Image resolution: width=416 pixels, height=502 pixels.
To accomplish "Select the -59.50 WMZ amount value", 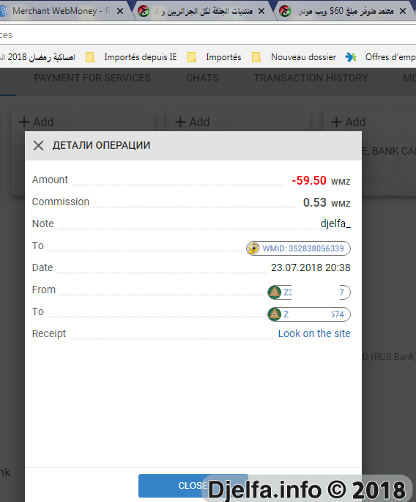I will [x=321, y=180].
